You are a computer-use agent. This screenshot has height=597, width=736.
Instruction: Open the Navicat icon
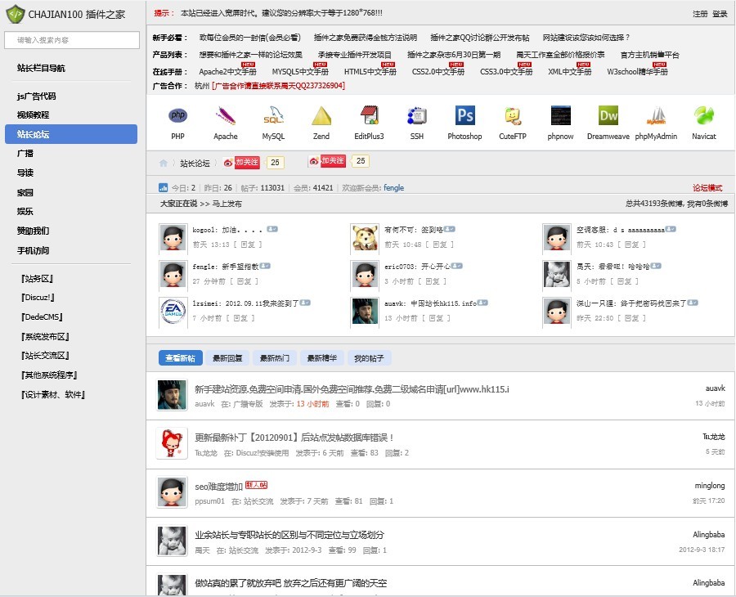pos(703,116)
